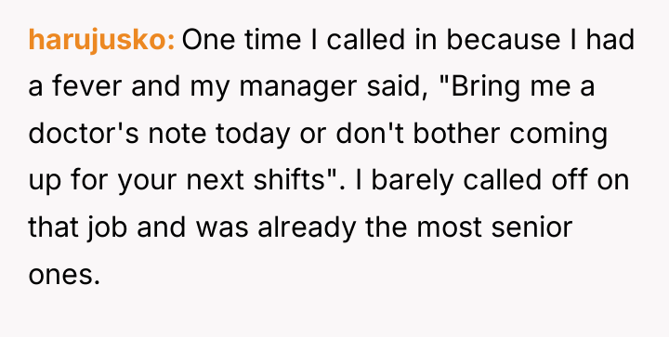Click the word "coming" in the comment
Image resolution: width=669 pixels, height=337 pixels.
pyautogui.click(x=558, y=135)
